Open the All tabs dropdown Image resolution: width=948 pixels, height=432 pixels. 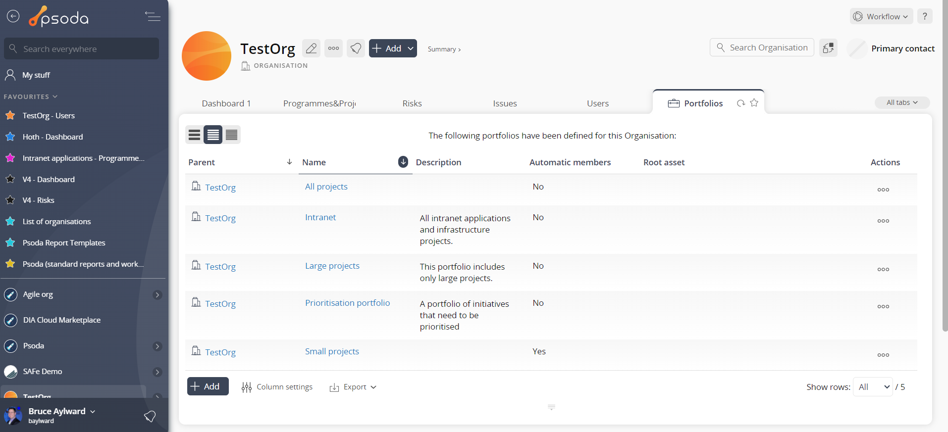[x=902, y=102]
